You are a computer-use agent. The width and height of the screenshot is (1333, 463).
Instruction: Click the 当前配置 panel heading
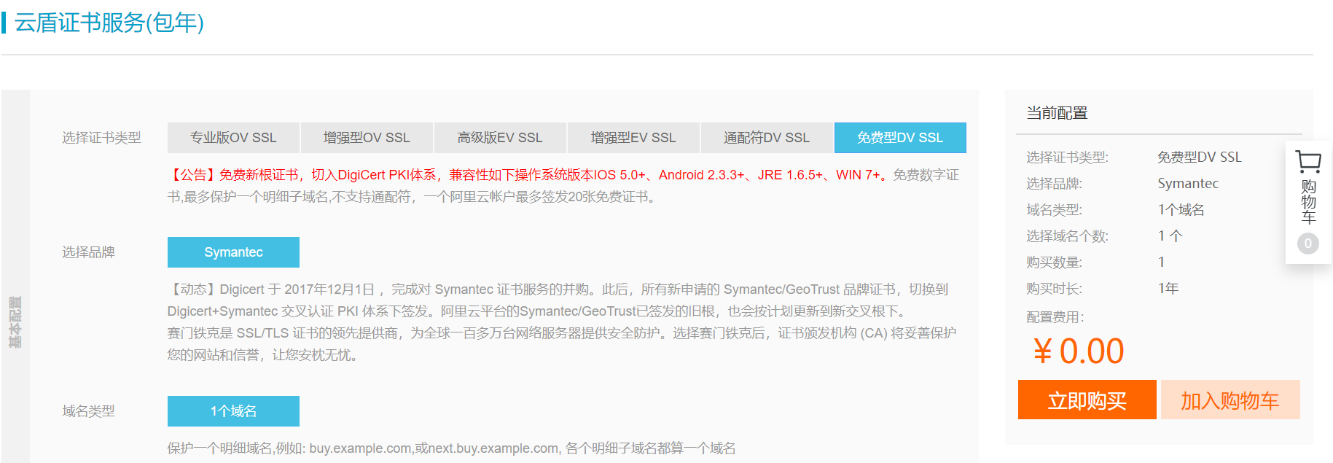click(x=1057, y=113)
